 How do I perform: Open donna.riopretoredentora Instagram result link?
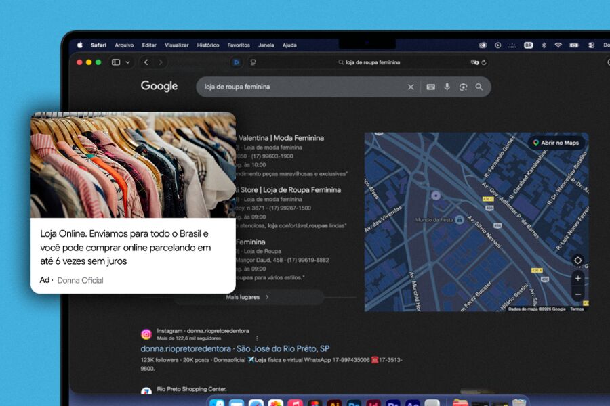tap(235, 349)
